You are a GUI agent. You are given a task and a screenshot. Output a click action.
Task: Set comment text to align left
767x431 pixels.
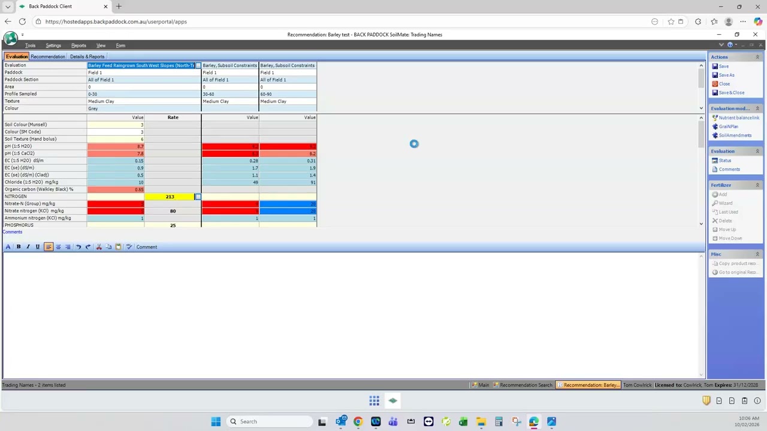tap(49, 247)
